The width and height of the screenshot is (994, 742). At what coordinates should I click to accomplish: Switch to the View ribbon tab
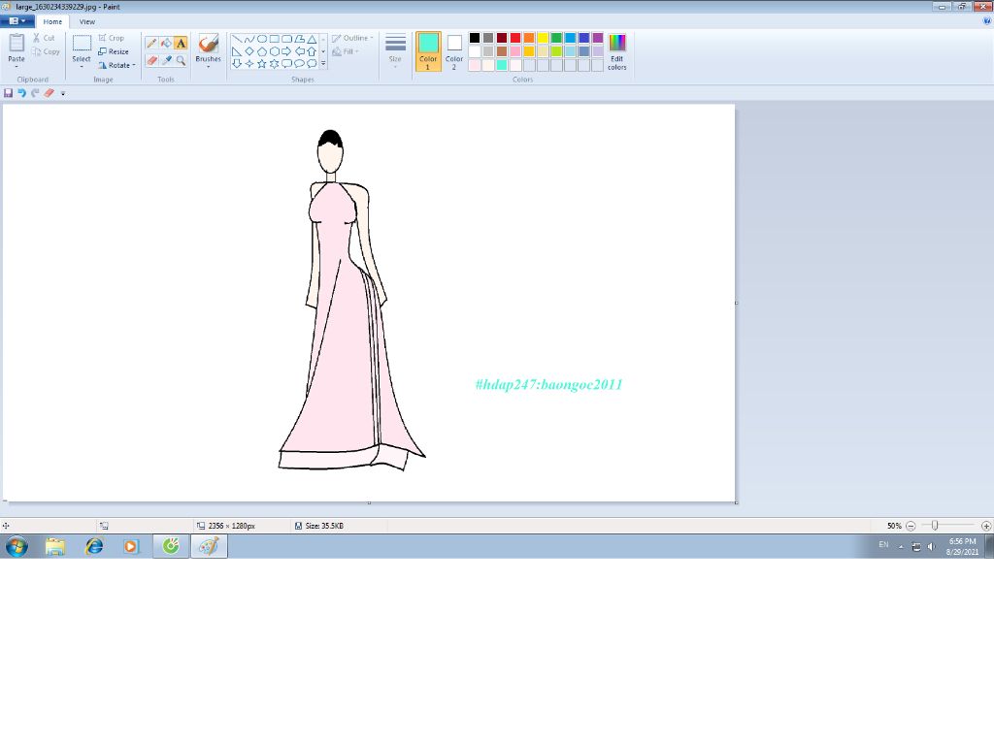point(86,21)
